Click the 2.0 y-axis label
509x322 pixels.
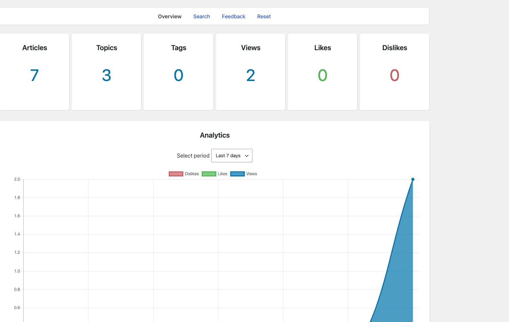pyautogui.click(x=17, y=179)
